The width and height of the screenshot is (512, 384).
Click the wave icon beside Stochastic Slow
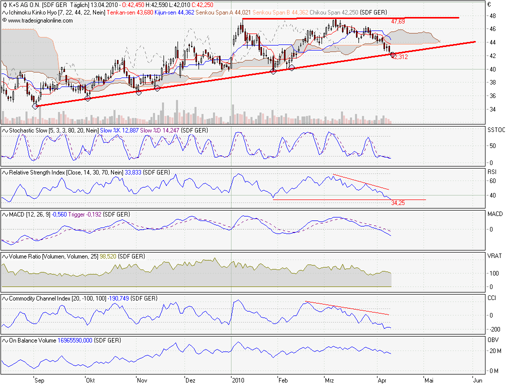click(x=5, y=130)
